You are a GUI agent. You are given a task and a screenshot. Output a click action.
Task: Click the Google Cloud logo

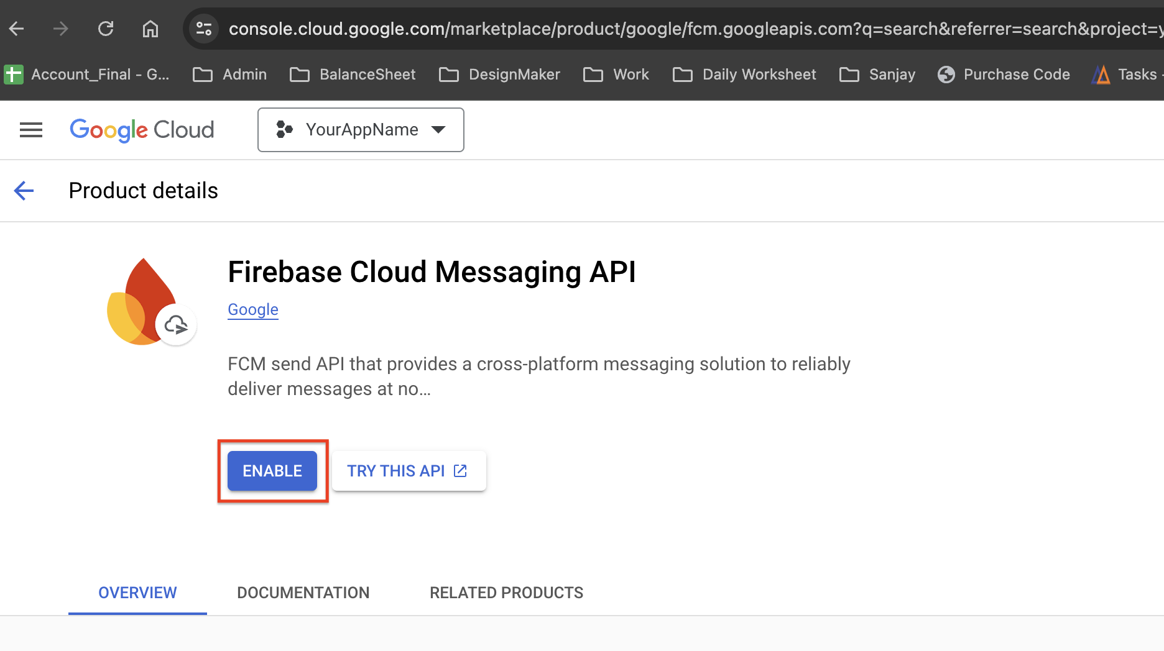click(142, 130)
